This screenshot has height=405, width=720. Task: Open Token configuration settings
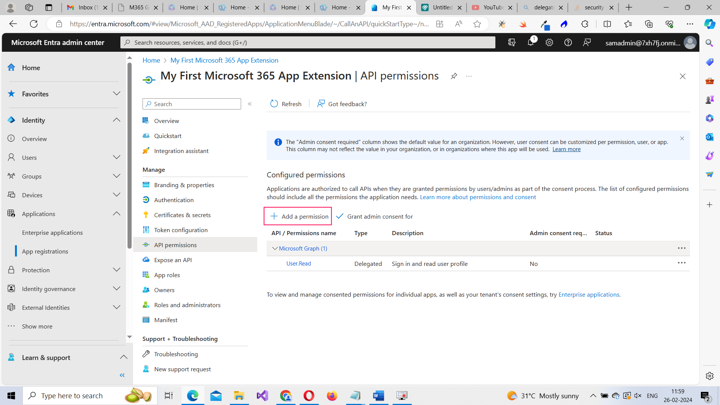coord(181,230)
